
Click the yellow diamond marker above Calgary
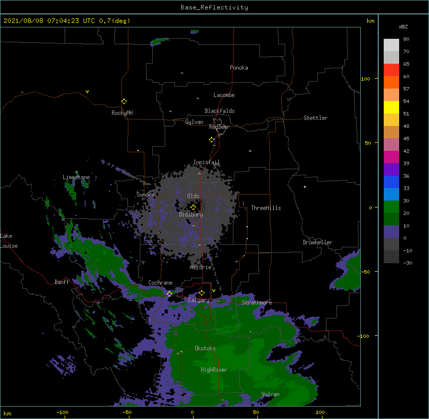pyautogui.click(x=202, y=293)
